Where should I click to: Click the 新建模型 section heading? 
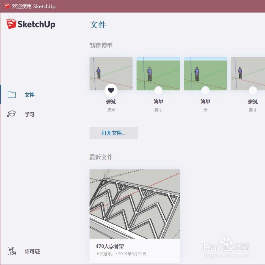(101, 45)
